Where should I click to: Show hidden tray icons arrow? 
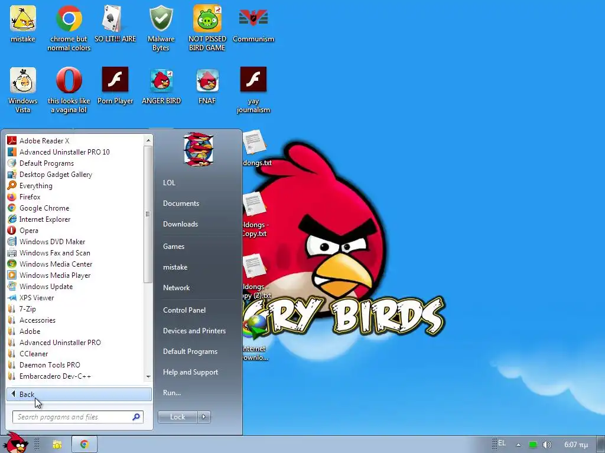click(x=518, y=445)
